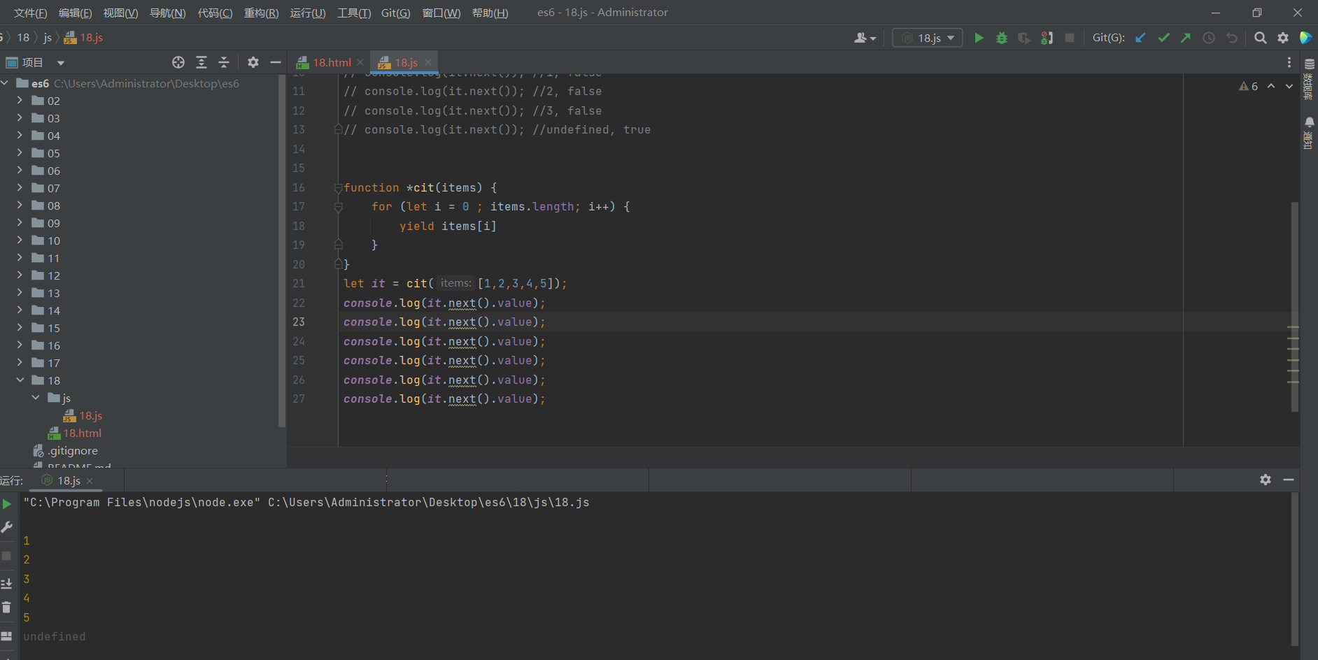Run the 18.js configuration with green play button

pyautogui.click(x=979, y=38)
